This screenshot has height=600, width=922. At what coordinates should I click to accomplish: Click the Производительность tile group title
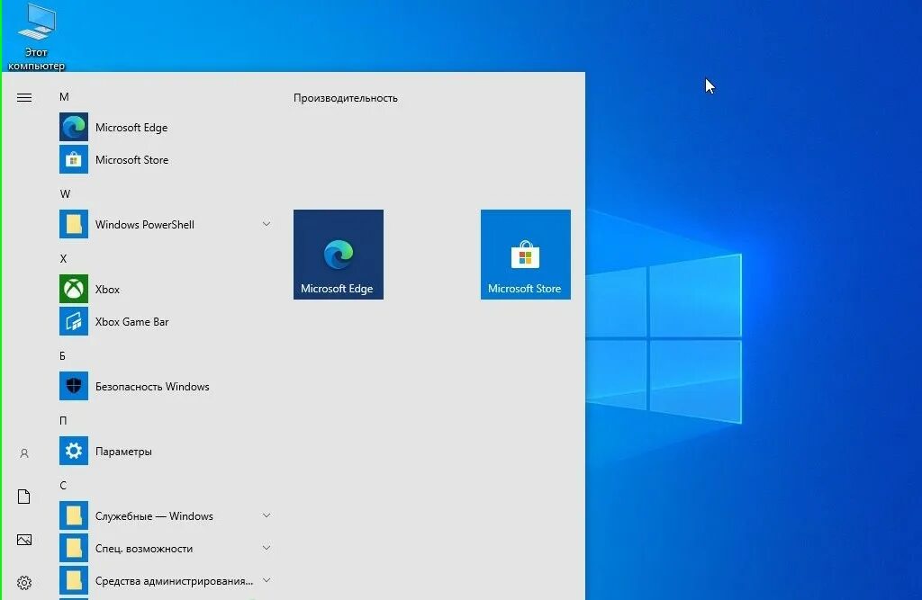point(345,98)
